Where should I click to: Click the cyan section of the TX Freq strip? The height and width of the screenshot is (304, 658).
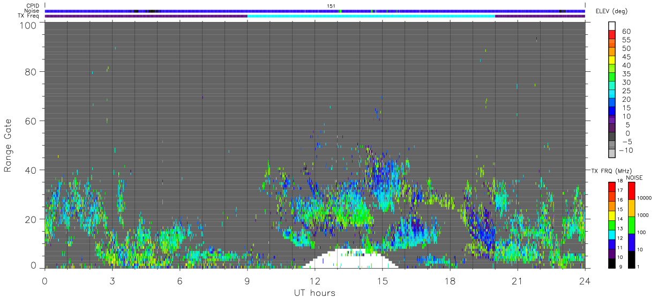tap(371, 16)
